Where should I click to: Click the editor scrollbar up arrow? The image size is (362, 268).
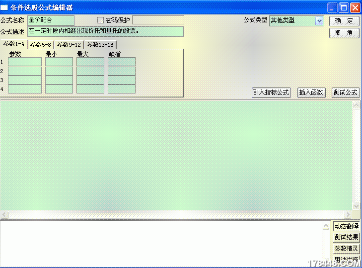(x=356, y=105)
